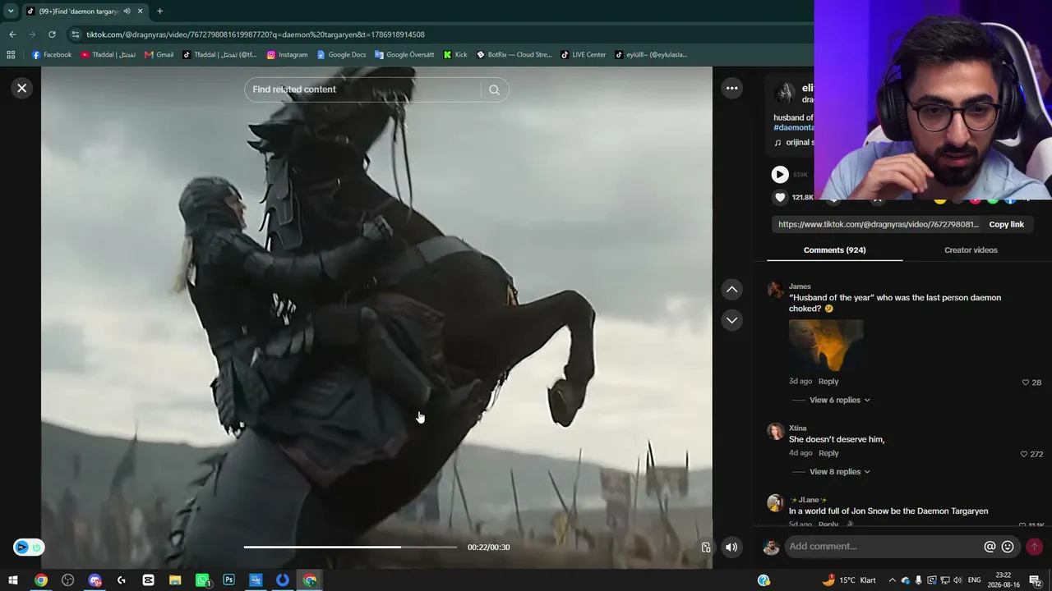Switch the ENG input language

click(975, 580)
